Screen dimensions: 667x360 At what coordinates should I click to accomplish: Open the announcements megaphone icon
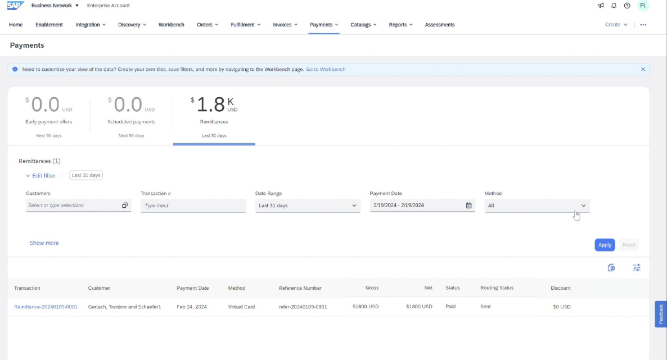tap(601, 6)
